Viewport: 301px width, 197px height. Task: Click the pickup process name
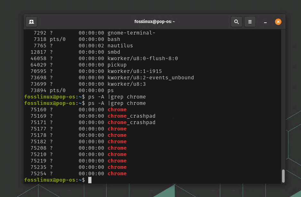click(x=117, y=65)
